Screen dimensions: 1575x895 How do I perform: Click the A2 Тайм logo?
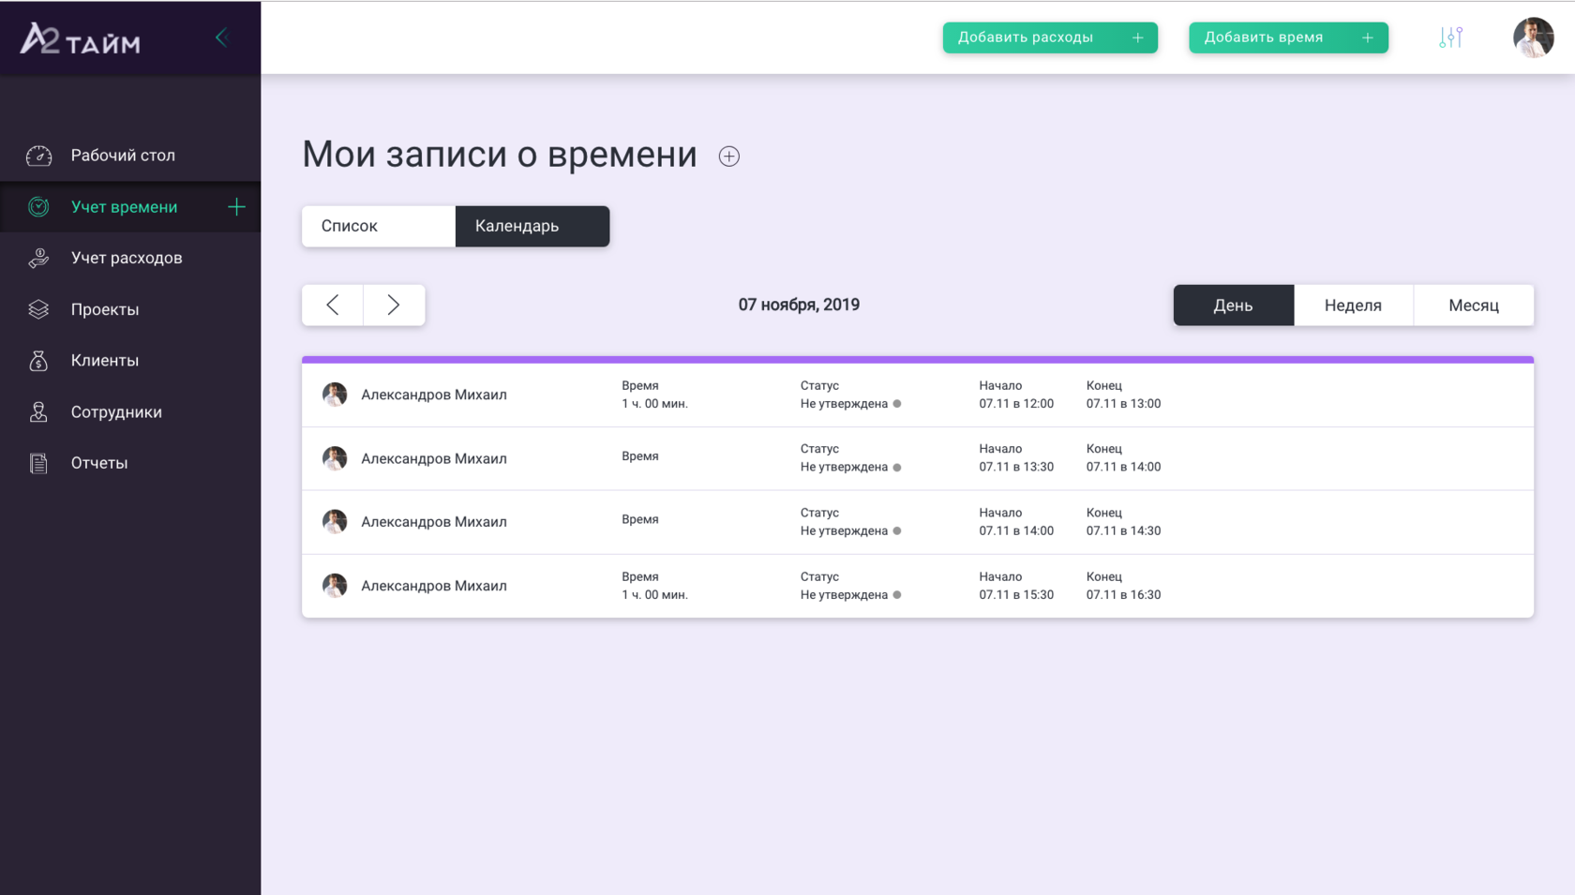81,38
